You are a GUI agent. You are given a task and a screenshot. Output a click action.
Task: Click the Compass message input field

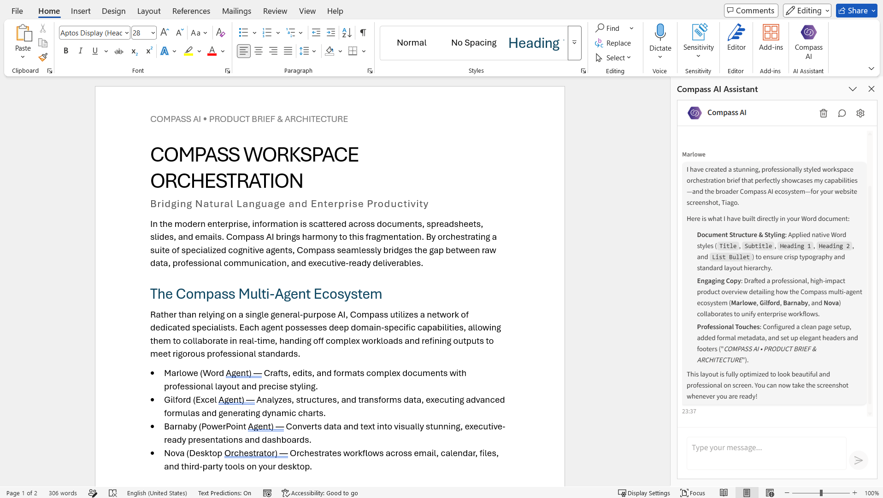766,453
